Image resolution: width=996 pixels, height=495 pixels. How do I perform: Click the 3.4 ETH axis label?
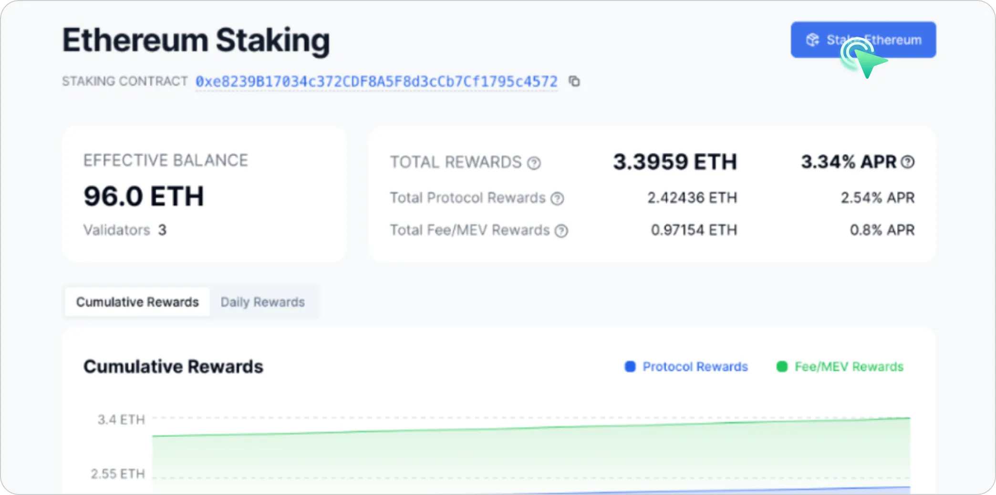[121, 420]
